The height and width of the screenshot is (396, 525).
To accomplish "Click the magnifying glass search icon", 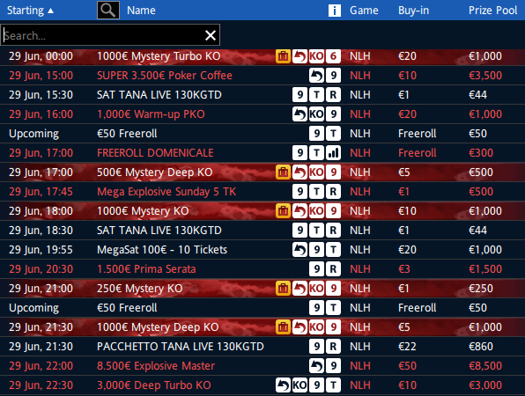I will (108, 10).
